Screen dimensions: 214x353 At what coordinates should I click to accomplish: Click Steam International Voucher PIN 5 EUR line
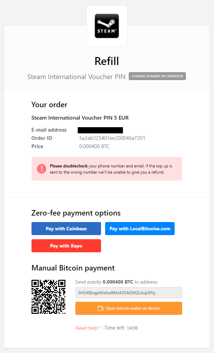(80, 118)
